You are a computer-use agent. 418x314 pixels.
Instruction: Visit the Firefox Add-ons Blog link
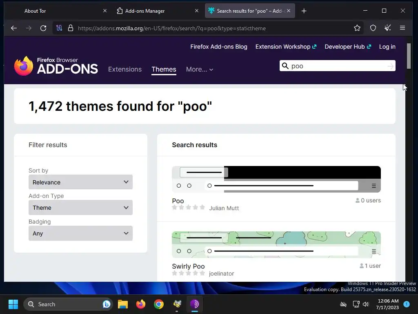coord(219,47)
